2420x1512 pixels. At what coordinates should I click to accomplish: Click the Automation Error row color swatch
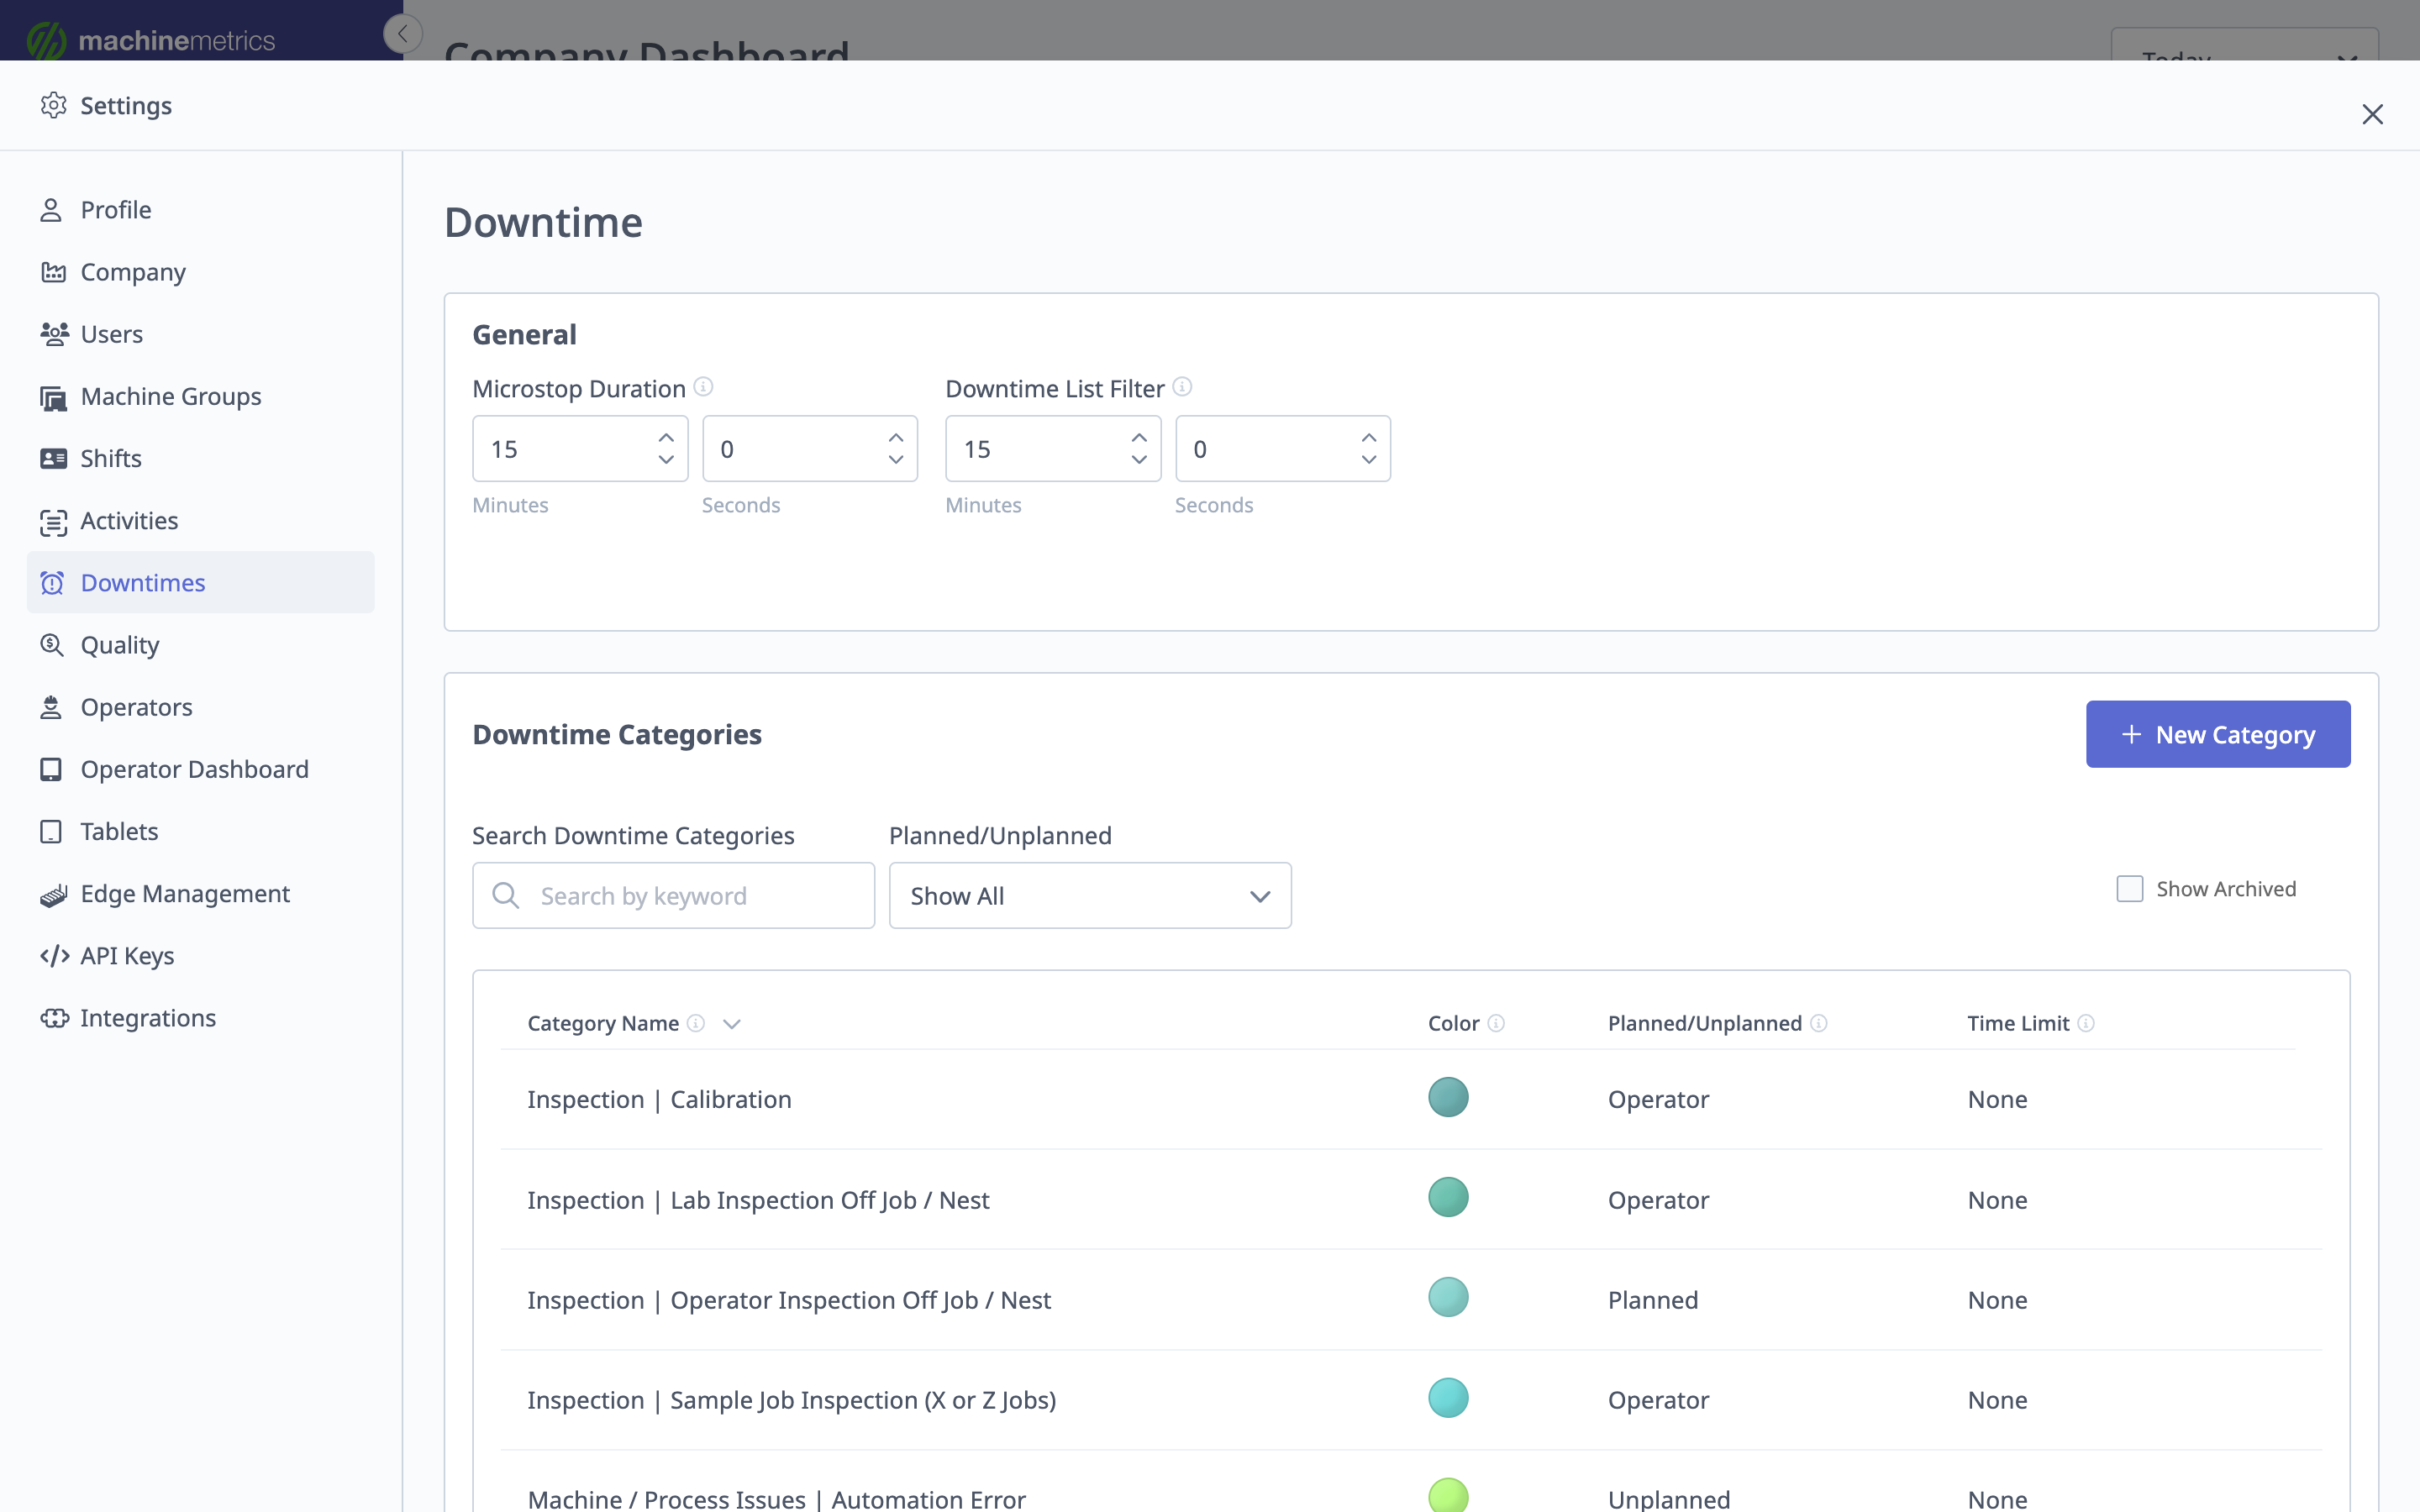click(1448, 1496)
